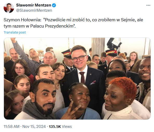Screen dimensions: 154x132
Task: Open Sławomir Mentzen's profile avatar
Action: click(9, 8)
